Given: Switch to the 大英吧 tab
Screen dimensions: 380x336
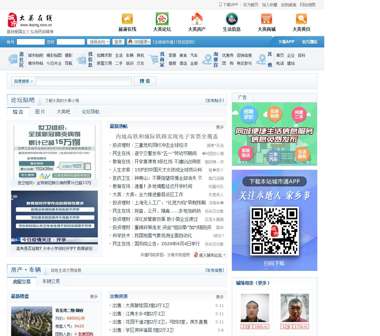Looking at the screenshot, I should [x=63, y=112].
